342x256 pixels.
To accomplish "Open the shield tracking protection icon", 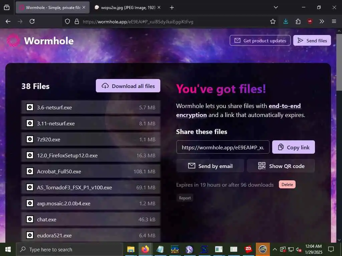I will pos(67,21).
